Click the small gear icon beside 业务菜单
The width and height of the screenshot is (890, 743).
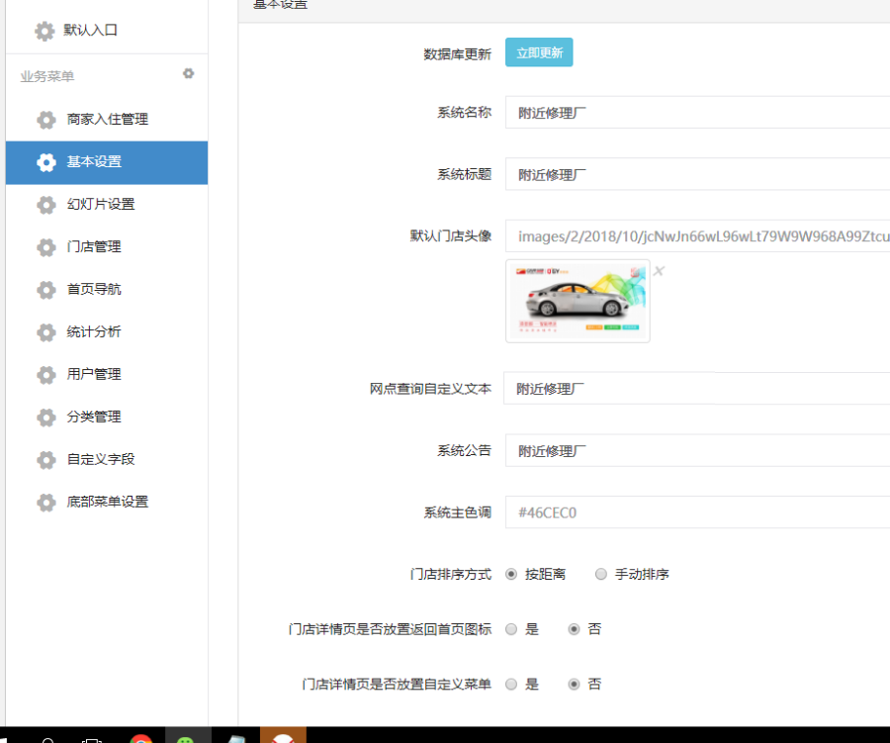point(189,74)
